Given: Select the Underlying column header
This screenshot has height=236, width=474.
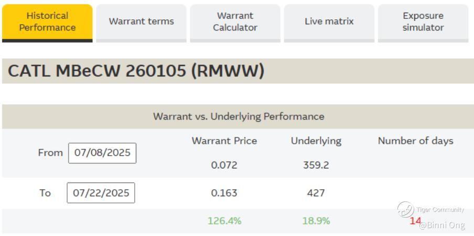Looking at the screenshot, I should click(x=316, y=141).
